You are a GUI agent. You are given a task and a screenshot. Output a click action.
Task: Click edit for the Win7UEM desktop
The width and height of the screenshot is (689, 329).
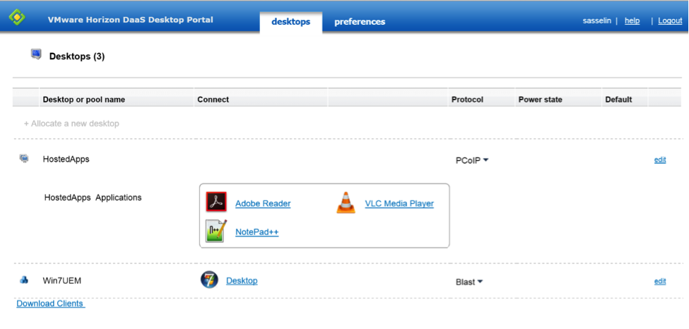660,281
